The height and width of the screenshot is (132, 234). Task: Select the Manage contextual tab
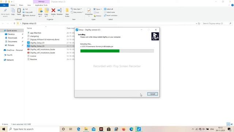[x=41, y=1]
